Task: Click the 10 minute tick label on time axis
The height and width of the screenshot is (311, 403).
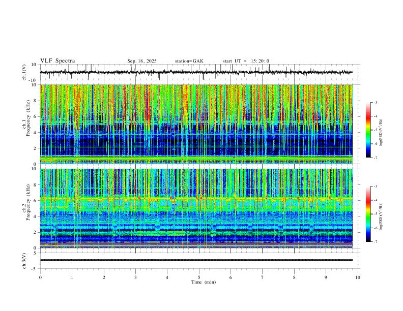Action: pos(358,277)
